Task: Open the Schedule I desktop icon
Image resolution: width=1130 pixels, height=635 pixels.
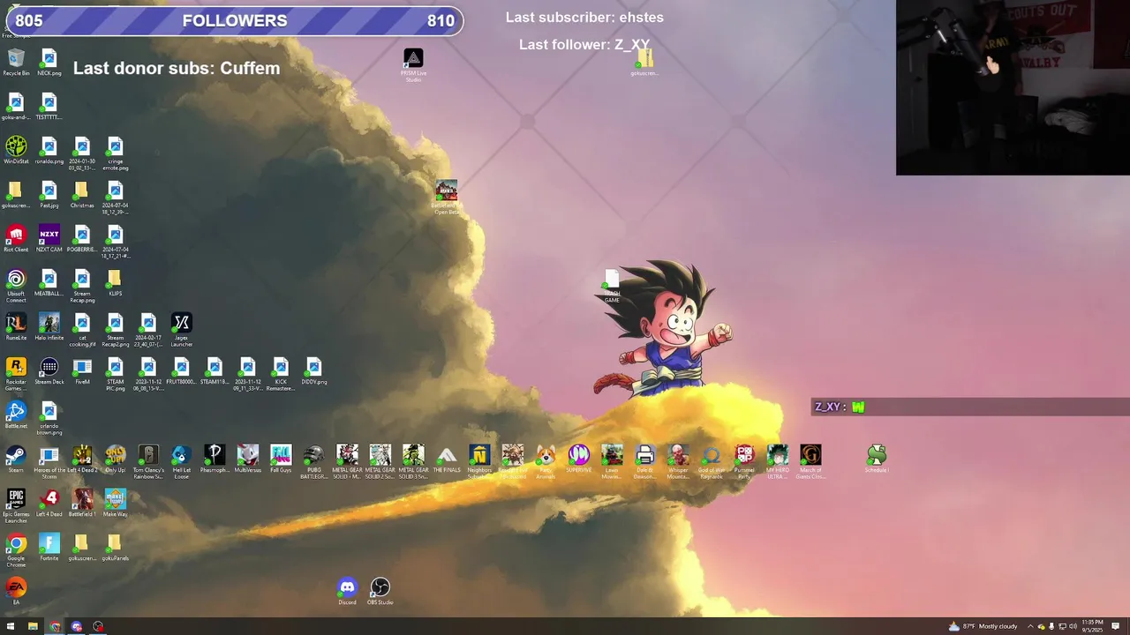Action: pos(877,459)
